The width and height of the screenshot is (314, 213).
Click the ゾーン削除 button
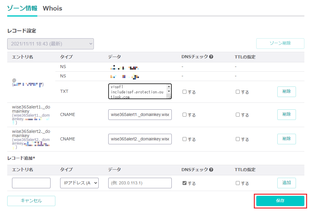click(x=280, y=43)
